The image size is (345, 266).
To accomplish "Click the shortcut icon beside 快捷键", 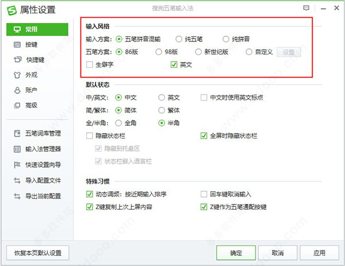I will tap(17, 59).
